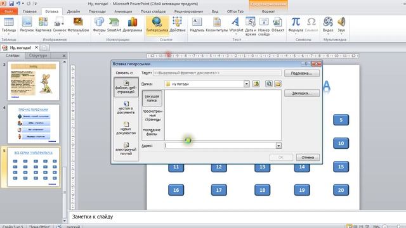Open Колонтитулы header and footer
The image size is (406, 228).
click(217, 25)
